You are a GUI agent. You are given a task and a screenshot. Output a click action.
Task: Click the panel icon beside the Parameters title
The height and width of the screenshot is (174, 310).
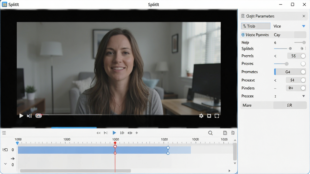pyautogui.click(x=243, y=16)
